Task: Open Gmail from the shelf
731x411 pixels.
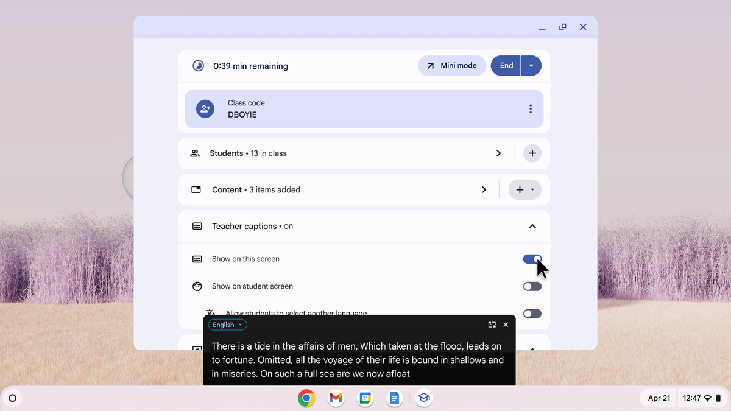Action: (x=336, y=399)
